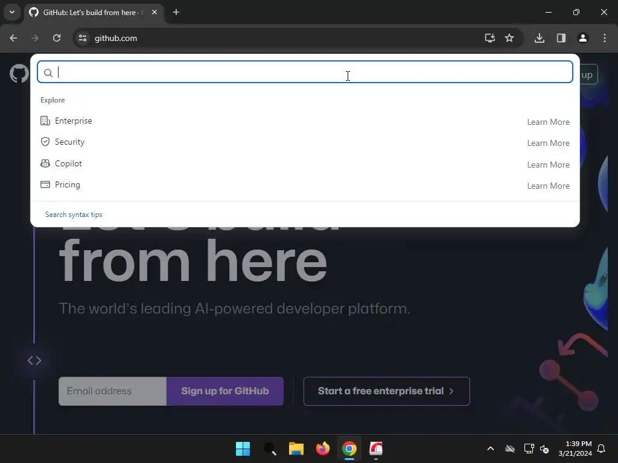Screen dimensions: 618x463
Task: Click the muted volume tray icon
Action: coord(545,449)
